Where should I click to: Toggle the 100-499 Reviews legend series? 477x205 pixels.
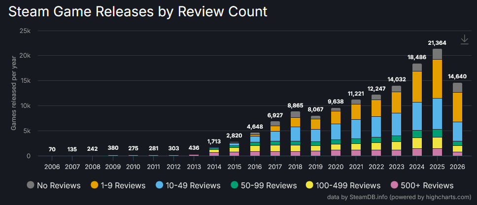click(x=344, y=185)
